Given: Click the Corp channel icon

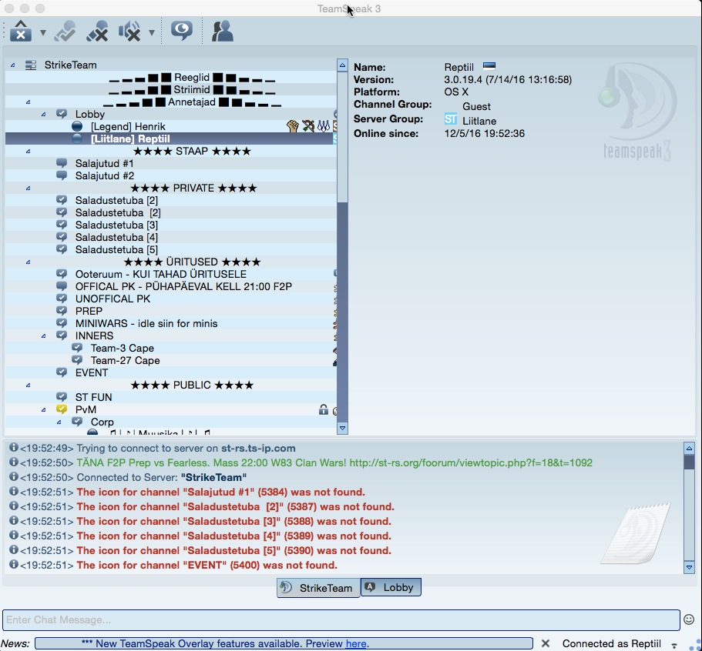Looking at the screenshot, I should (78, 422).
